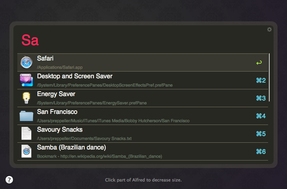Click the ⌘4 shortcut label
The image size is (287, 189).
[x=261, y=116]
